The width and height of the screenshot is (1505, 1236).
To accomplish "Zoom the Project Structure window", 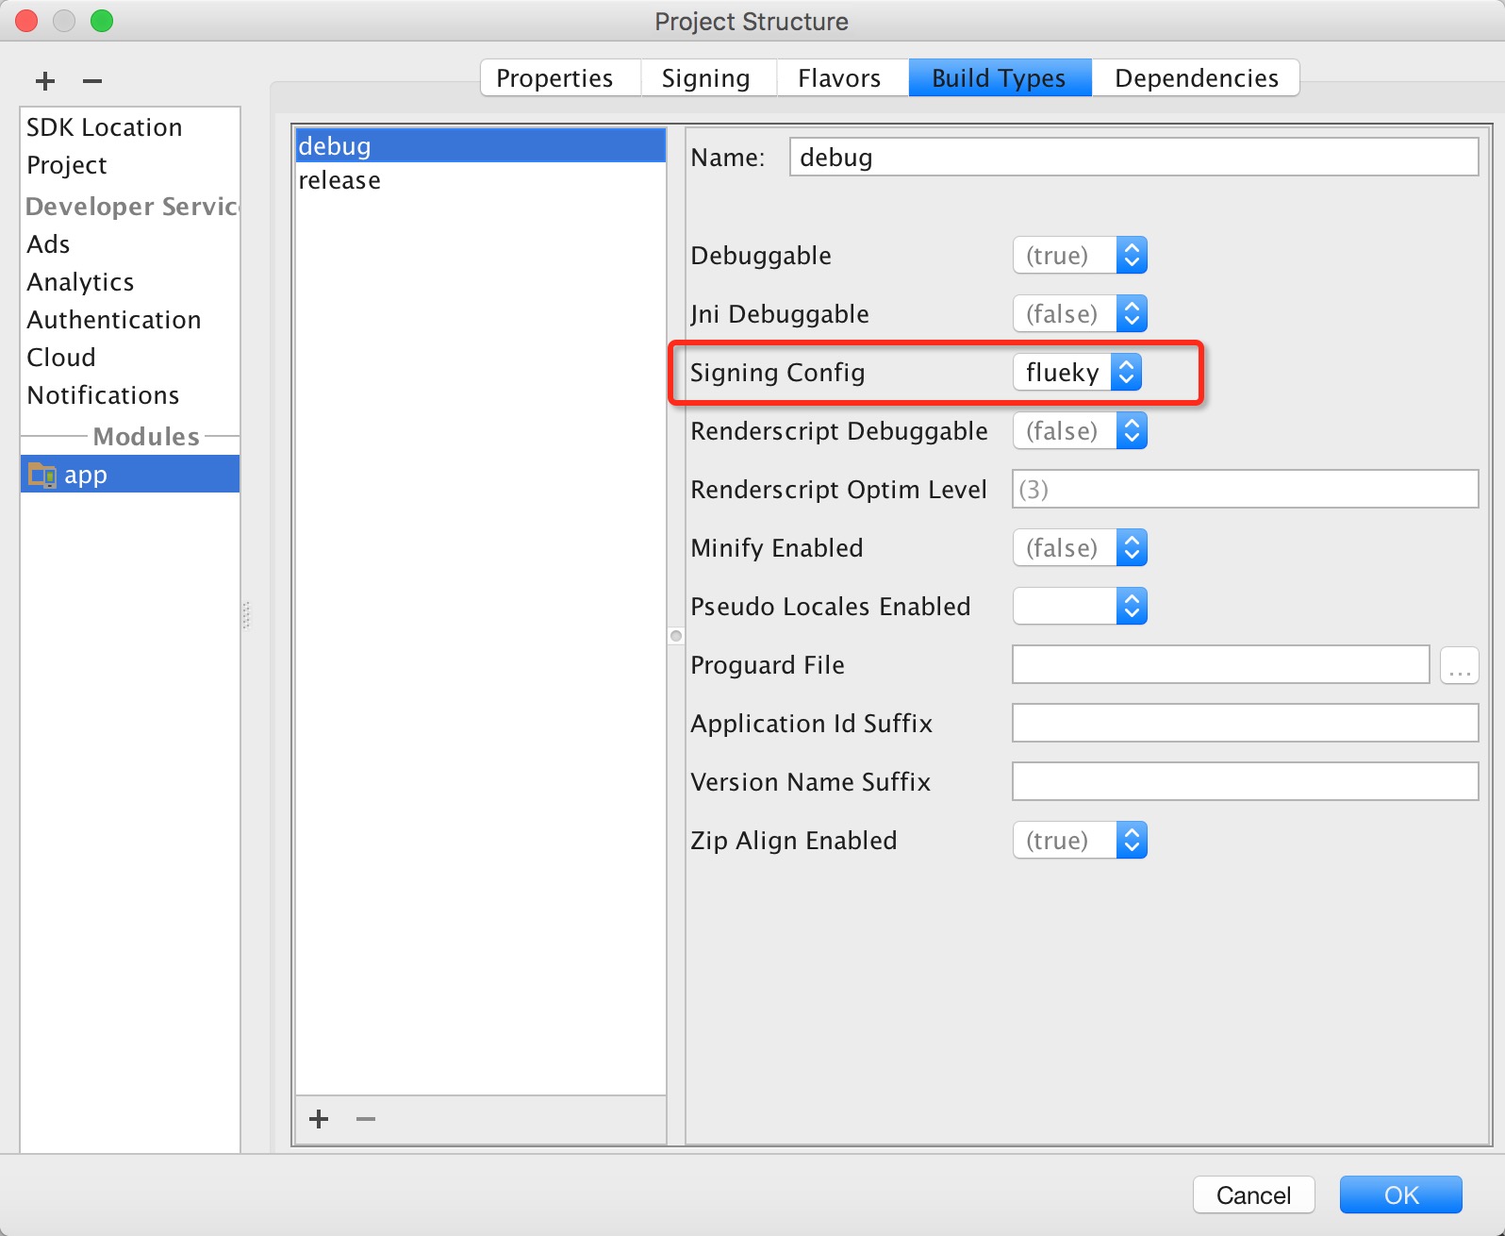I will (102, 21).
